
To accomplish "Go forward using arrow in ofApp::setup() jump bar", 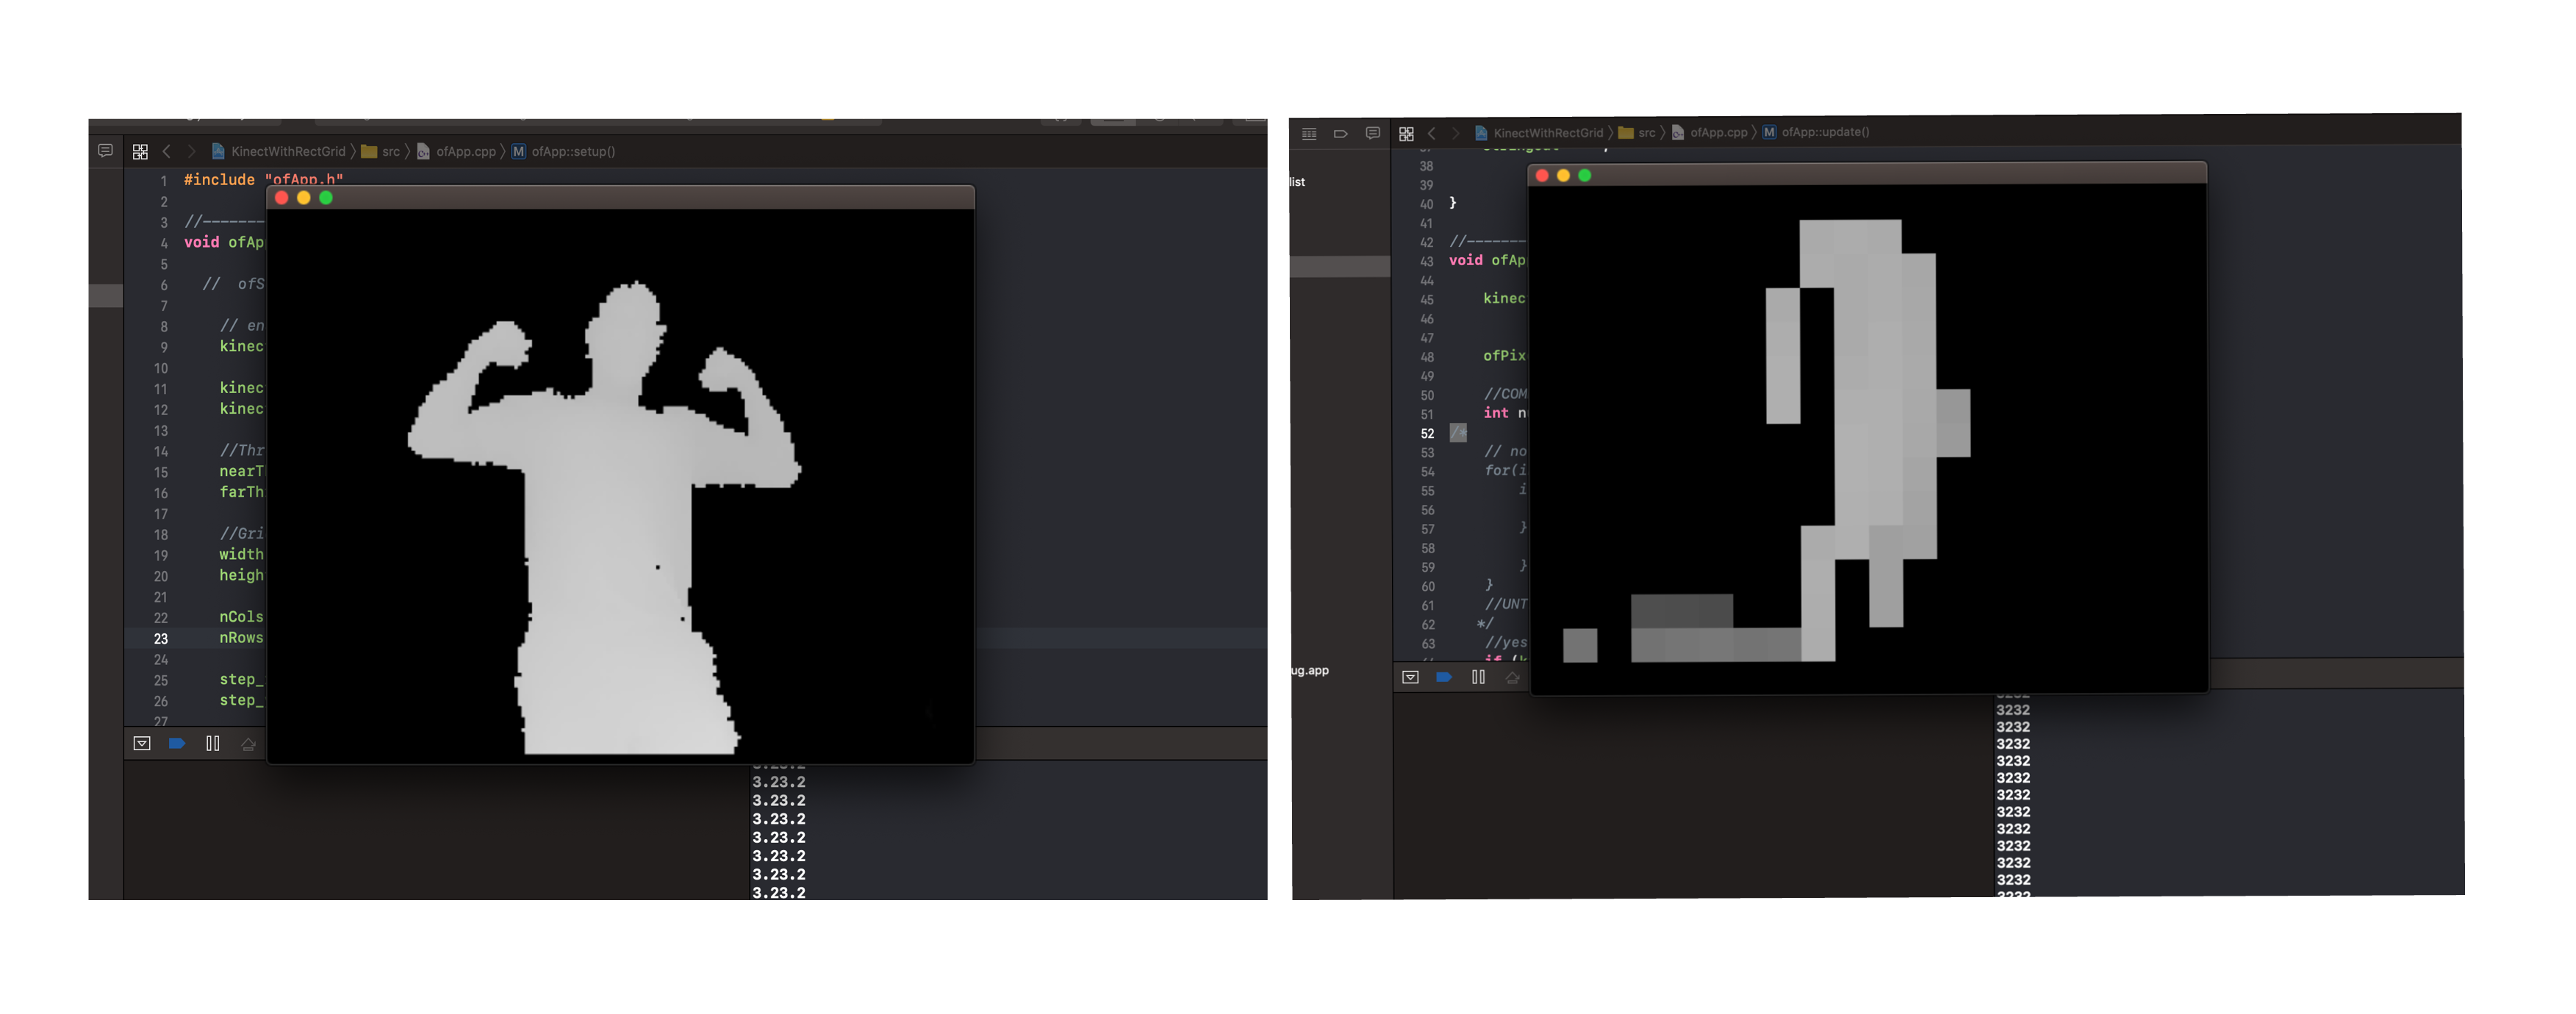I will 191,152.
